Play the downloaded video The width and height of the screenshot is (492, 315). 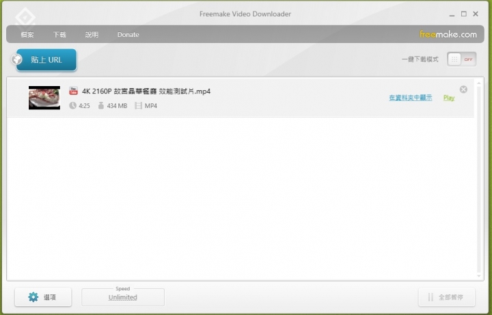[x=449, y=98]
